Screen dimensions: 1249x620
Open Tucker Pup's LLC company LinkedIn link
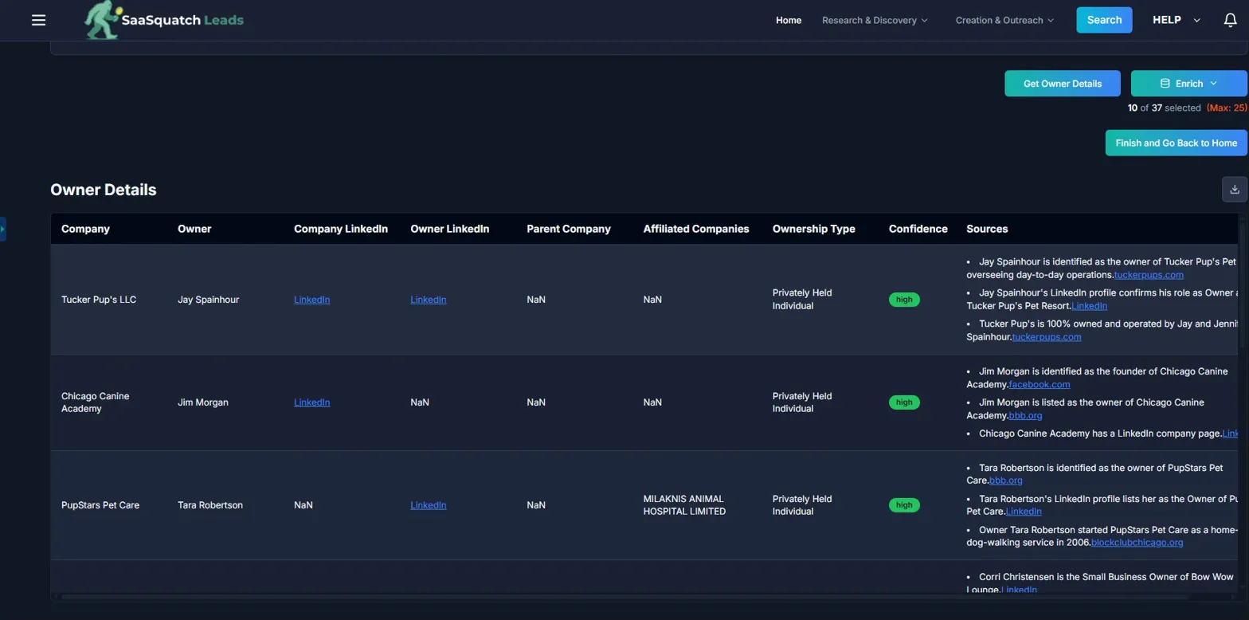pyautogui.click(x=311, y=300)
